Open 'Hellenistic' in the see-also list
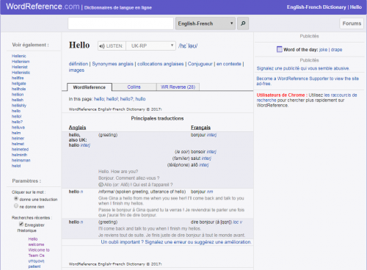The image size is (367, 270). coord(21,73)
